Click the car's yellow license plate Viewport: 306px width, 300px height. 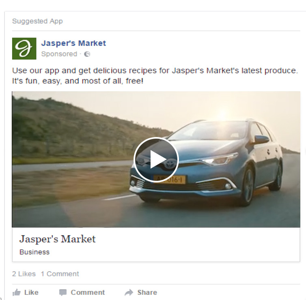click(x=169, y=179)
